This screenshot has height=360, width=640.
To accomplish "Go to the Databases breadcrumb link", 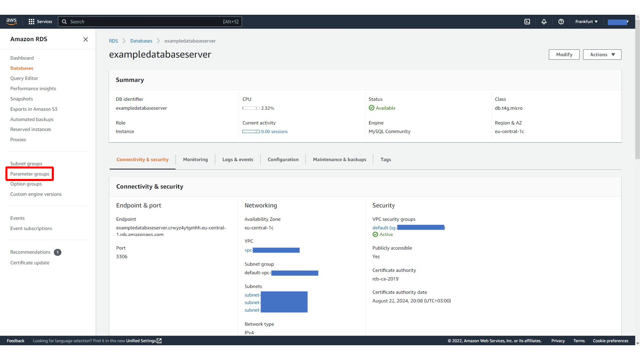I will pyautogui.click(x=141, y=41).
